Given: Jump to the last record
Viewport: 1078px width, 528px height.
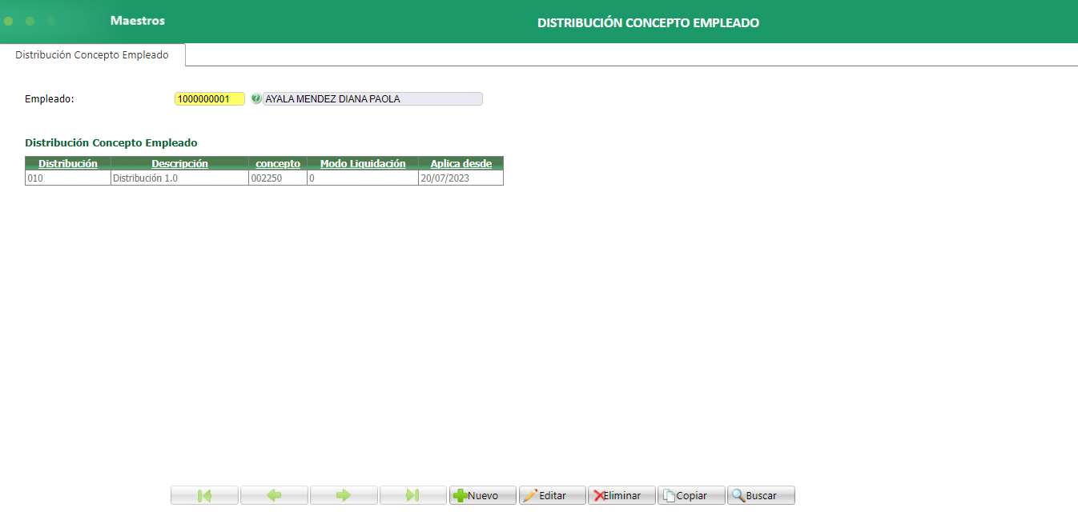Looking at the screenshot, I should click(x=413, y=494).
